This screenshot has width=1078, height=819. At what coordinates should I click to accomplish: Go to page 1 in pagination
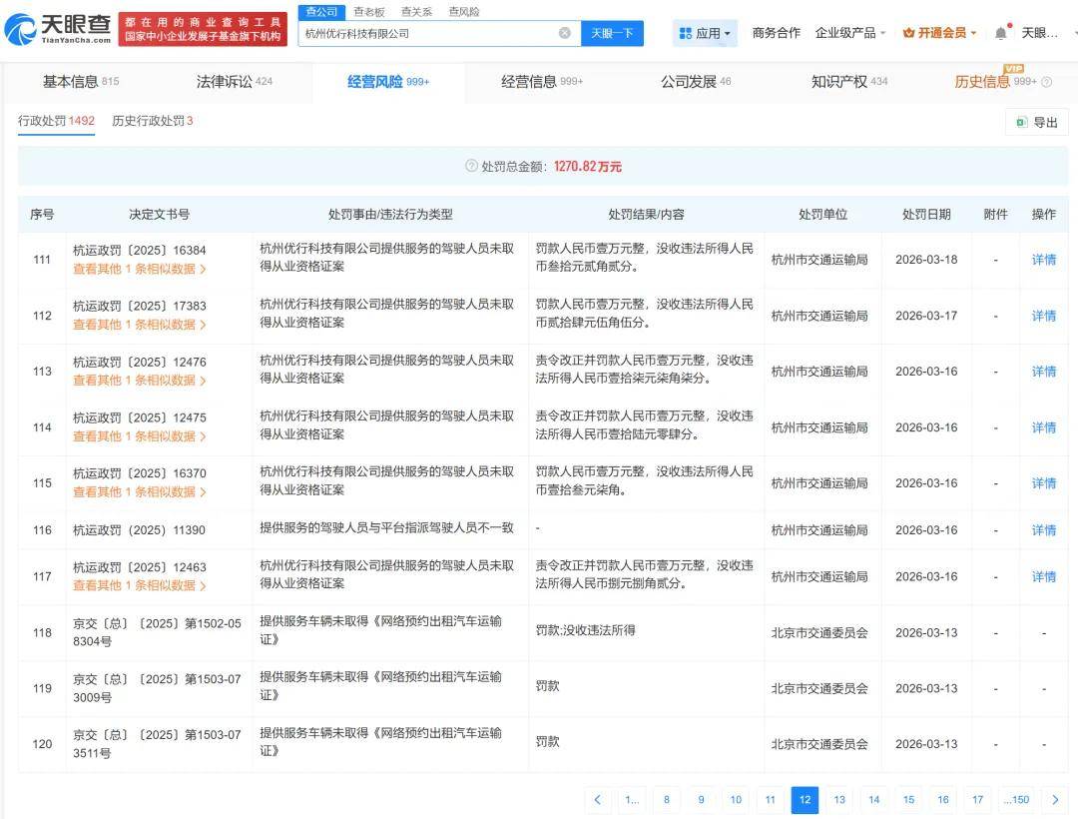click(x=632, y=799)
